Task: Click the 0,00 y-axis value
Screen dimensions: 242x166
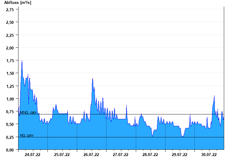Action: pos(10,150)
